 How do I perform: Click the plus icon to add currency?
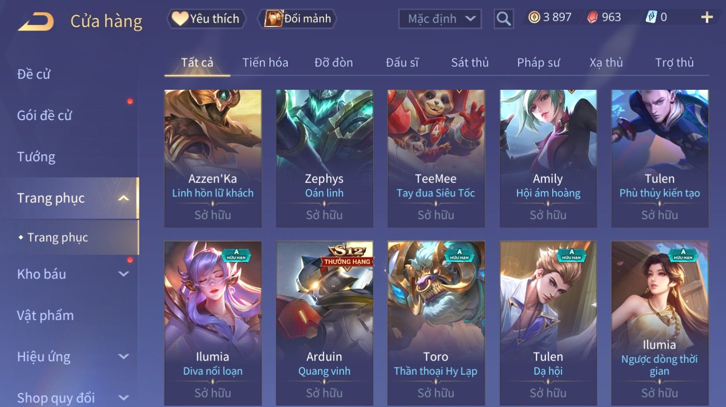(x=707, y=17)
